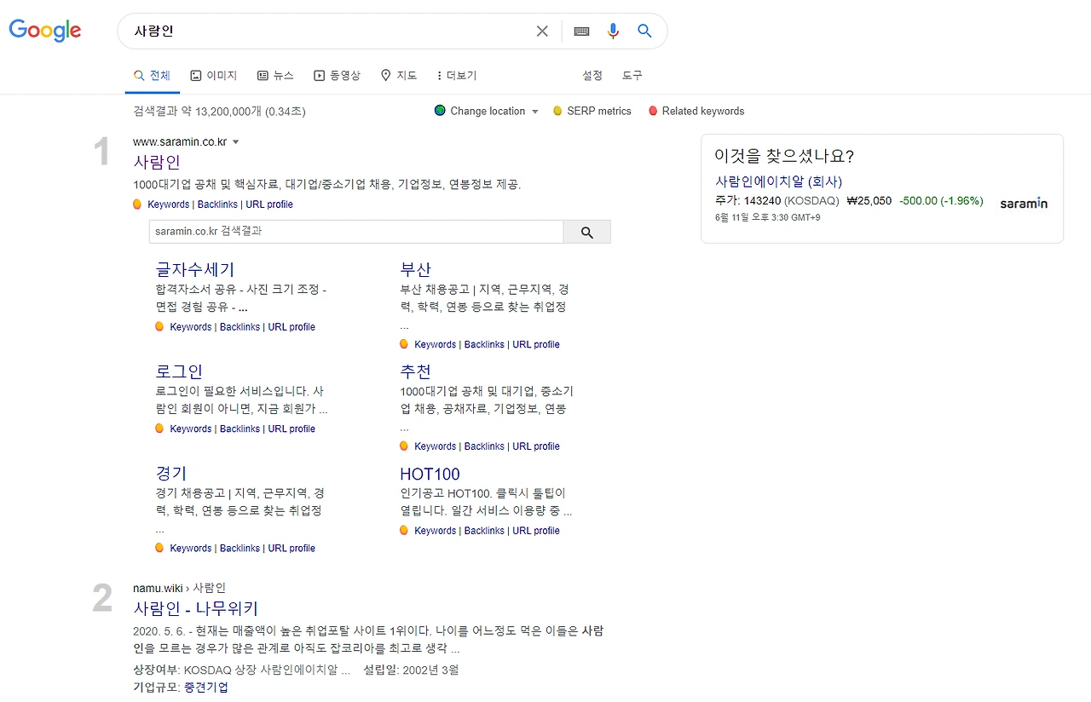Open URL profile link under HOT100
The height and width of the screenshot is (702, 1091).
pos(536,531)
